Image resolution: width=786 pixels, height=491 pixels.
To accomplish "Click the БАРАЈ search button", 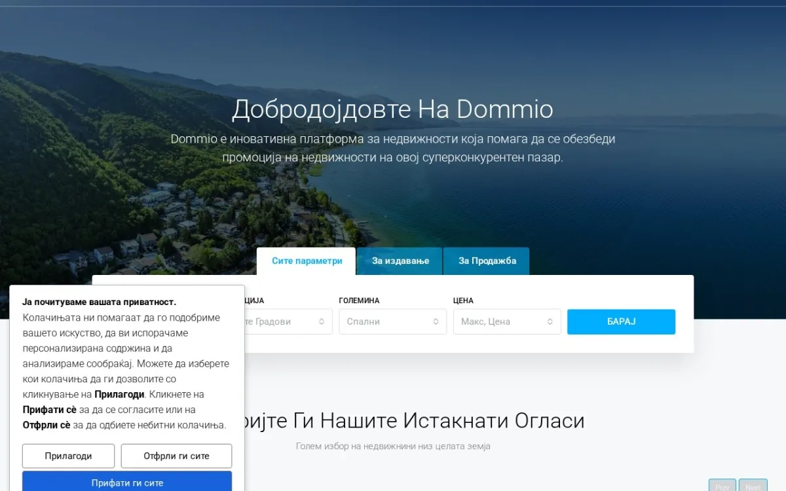I will (x=621, y=321).
